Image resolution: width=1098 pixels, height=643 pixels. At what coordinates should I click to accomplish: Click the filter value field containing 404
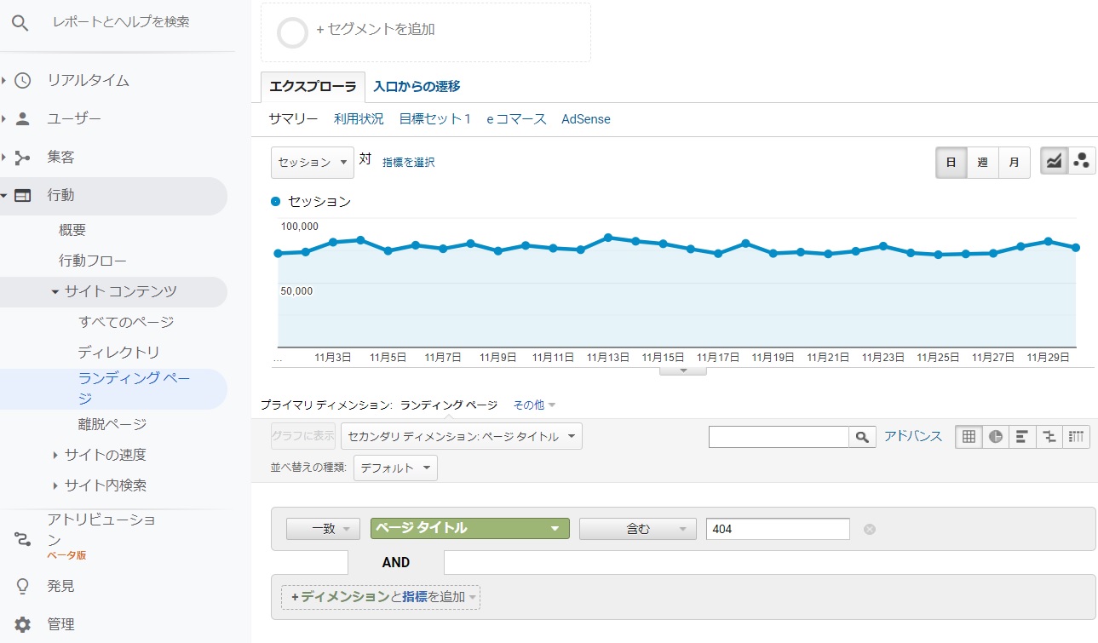tap(778, 529)
